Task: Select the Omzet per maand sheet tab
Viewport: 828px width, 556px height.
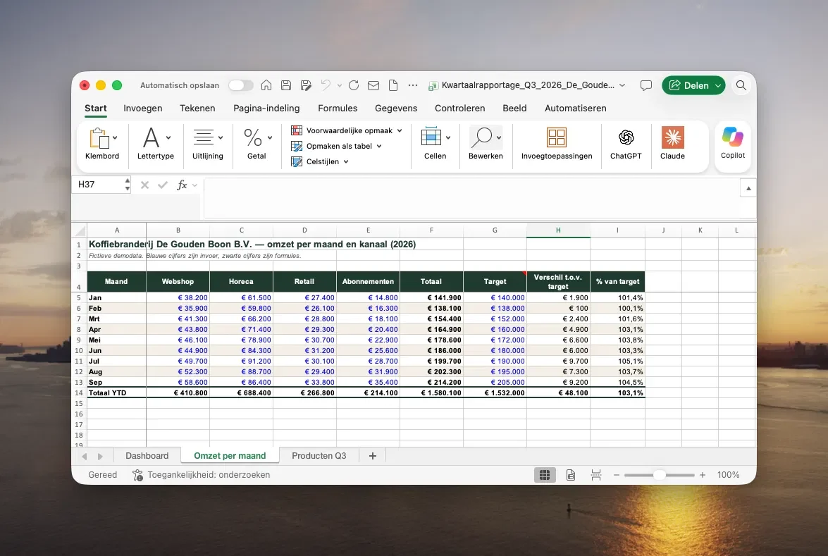Action: pyautogui.click(x=230, y=456)
